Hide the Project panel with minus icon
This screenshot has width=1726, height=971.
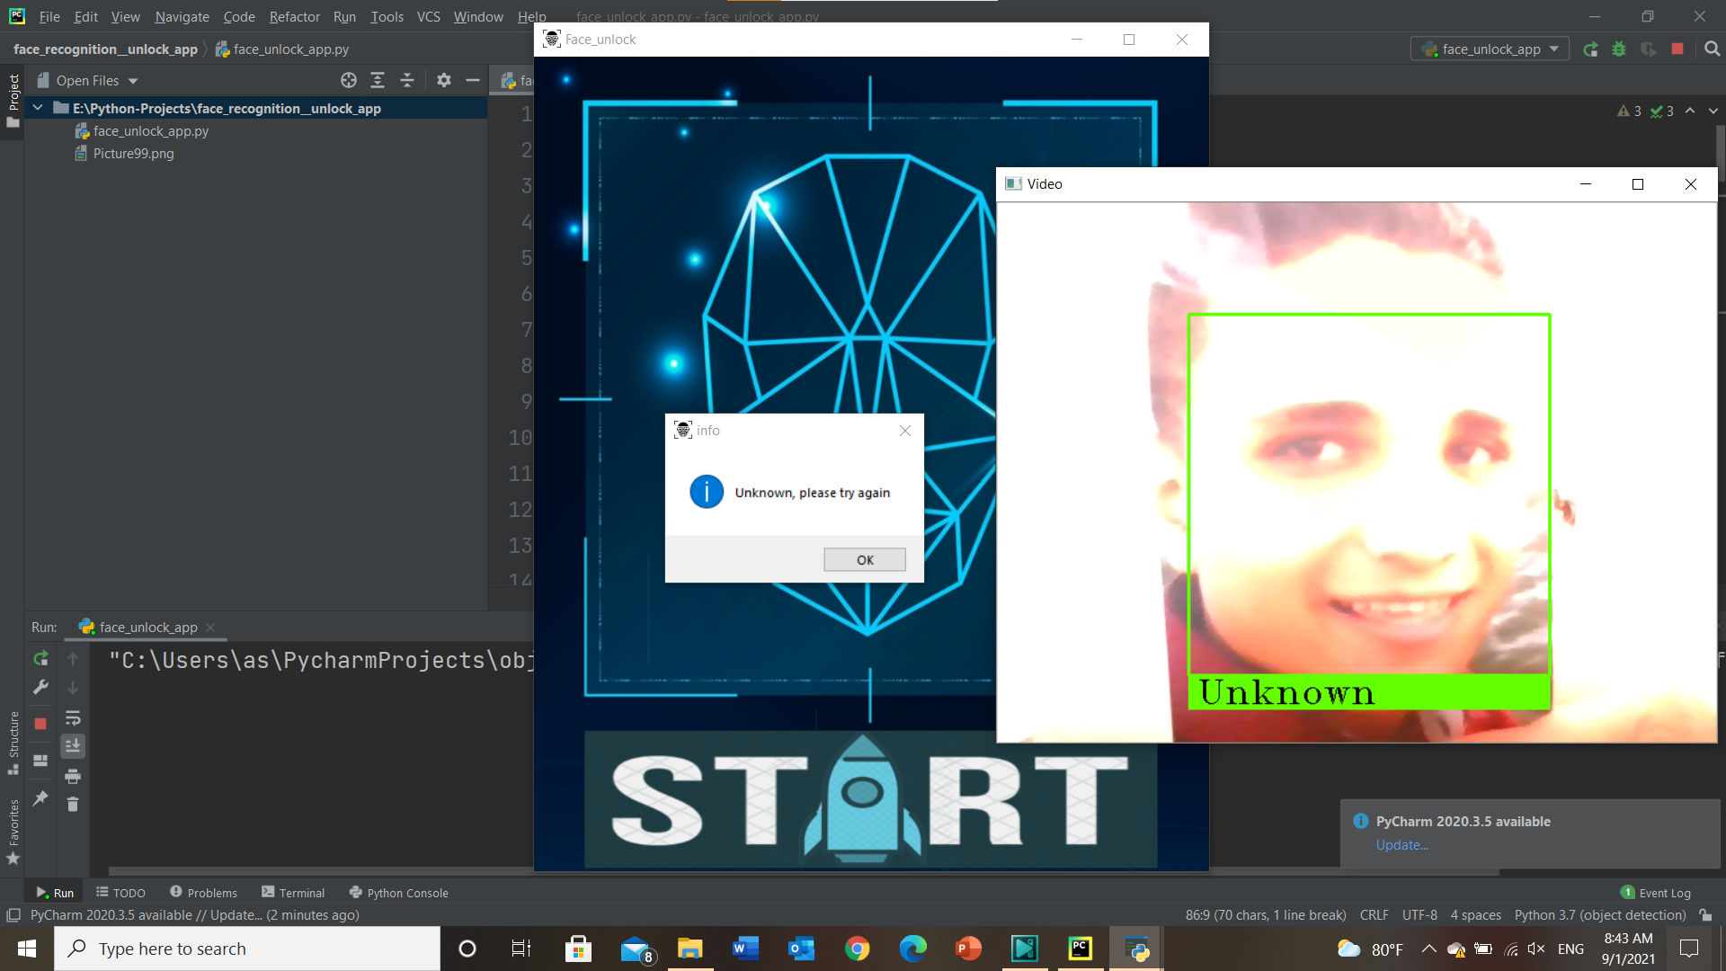pyautogui.click(x=473, y=80)
